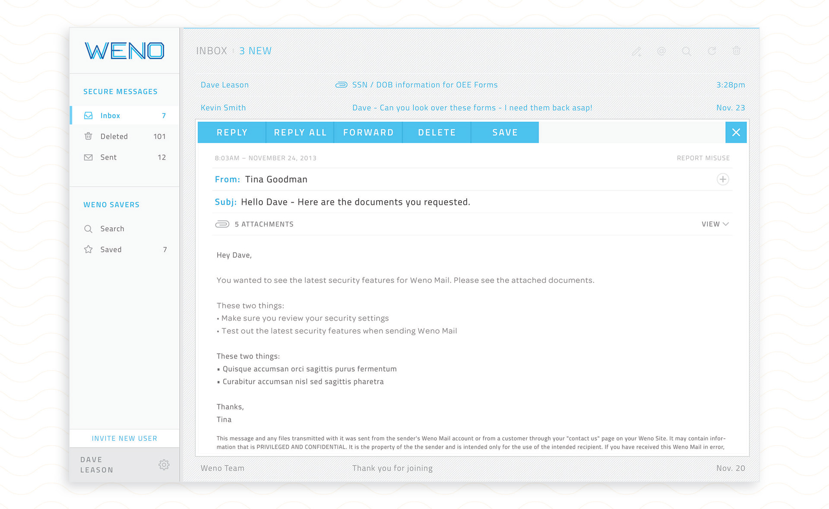
Task: Open the Saved messages list
Action: coord(124,249)
